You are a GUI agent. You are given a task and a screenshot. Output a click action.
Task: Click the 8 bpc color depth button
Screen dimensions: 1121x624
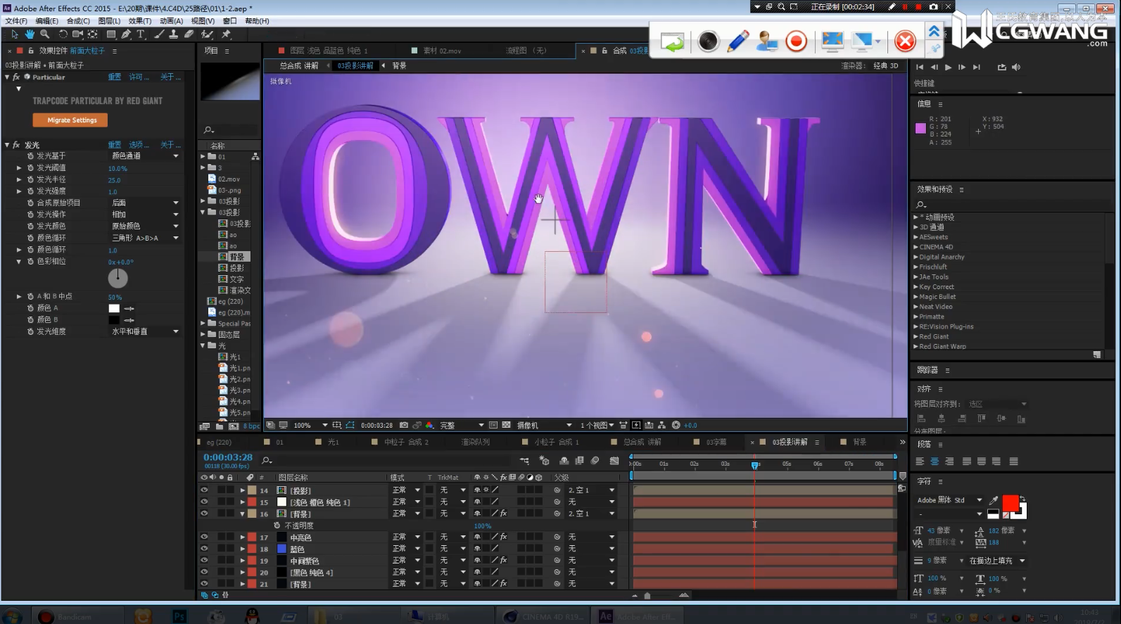point(251,426)
